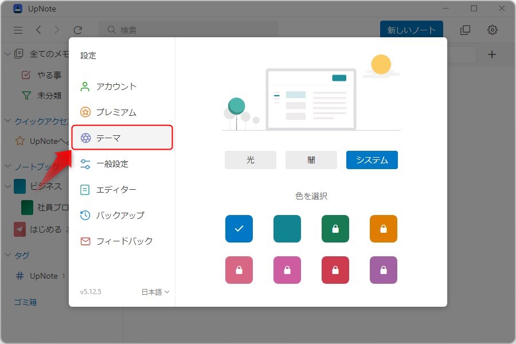
Task: Choose the locked red color swatch
Action: [335, 270]
